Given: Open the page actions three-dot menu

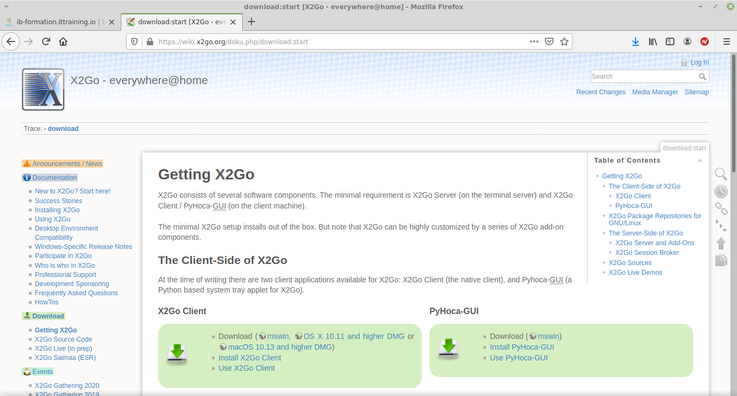Looking at the screenshot, I should point(534,41).
